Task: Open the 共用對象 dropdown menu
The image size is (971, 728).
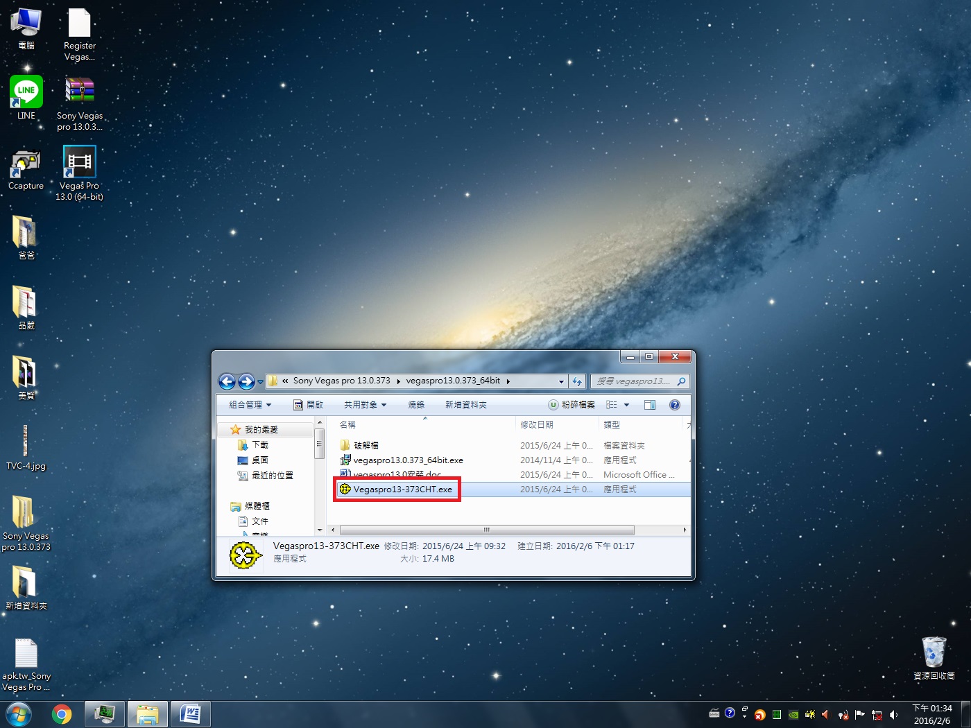Action: coord(366,405)
